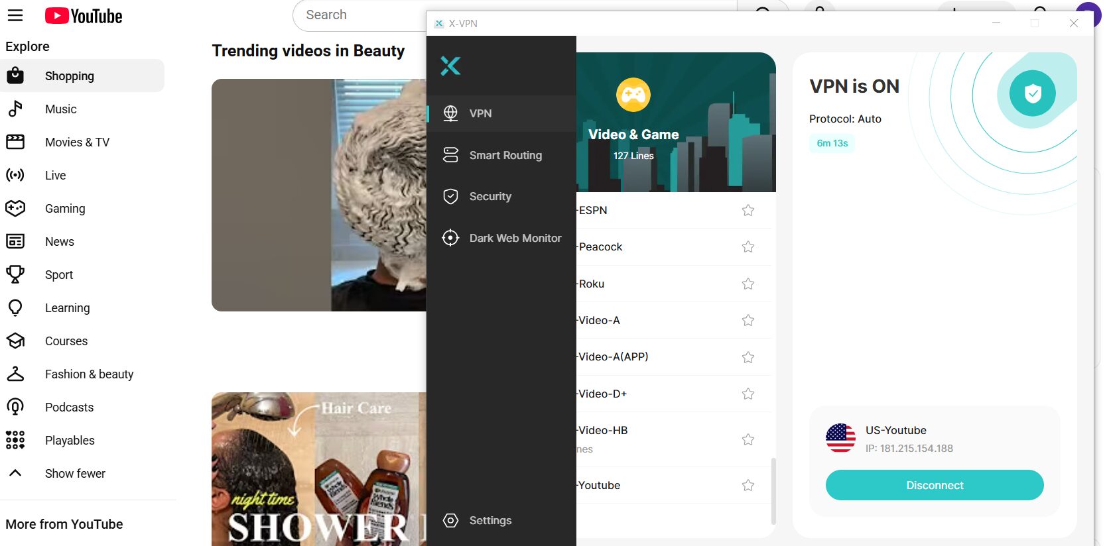Click the Video & Game controller icon
This screenshot has height=546, width=1109.
633,95
